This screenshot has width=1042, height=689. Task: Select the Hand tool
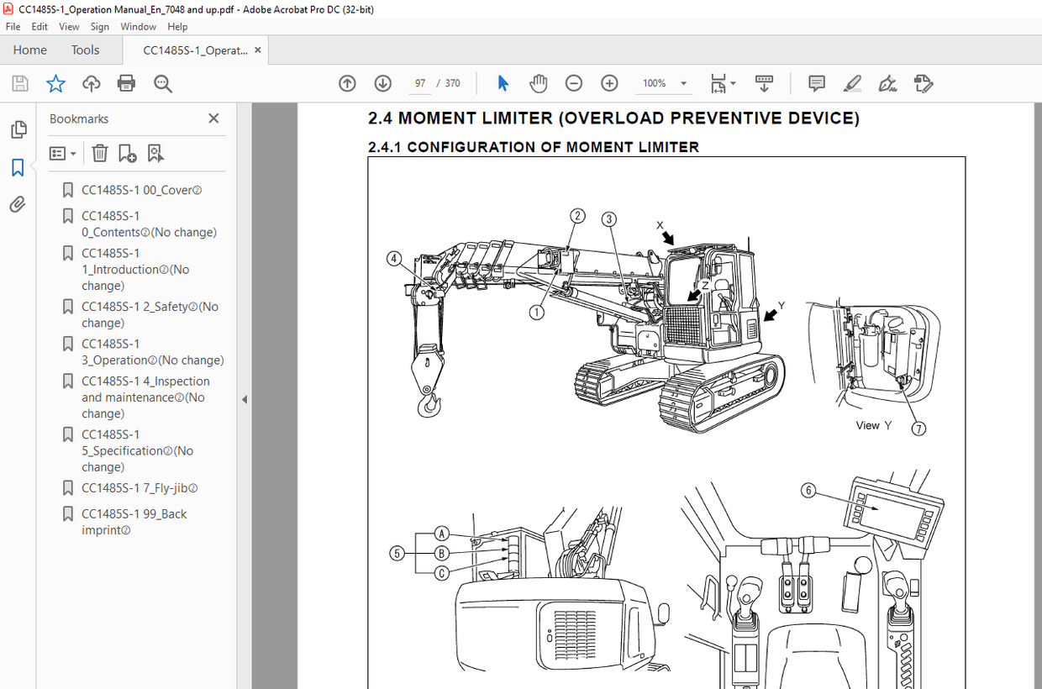click(539, 83)
